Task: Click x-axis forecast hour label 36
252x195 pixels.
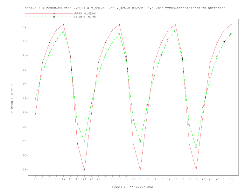Action: pos(119,179)
